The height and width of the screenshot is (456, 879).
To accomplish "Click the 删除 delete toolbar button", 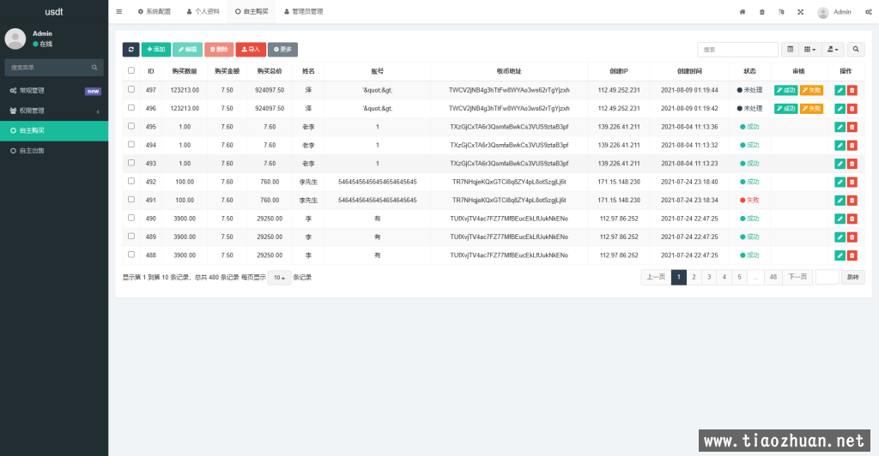I will (219, 49).
